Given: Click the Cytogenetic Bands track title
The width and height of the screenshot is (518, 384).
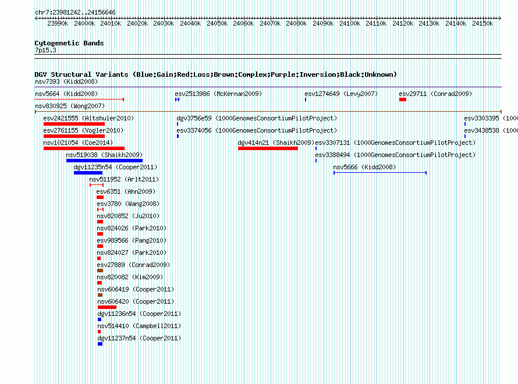Looking at the screenshot, I should (x=69, y=43).
